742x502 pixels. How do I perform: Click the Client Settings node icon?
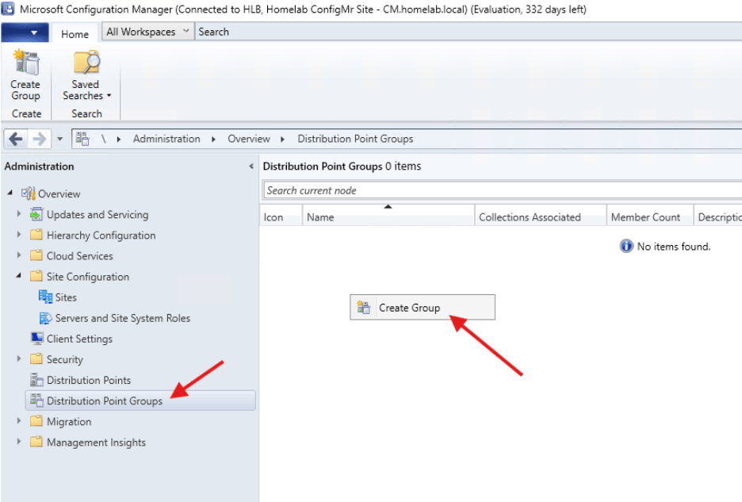(36, 339)
